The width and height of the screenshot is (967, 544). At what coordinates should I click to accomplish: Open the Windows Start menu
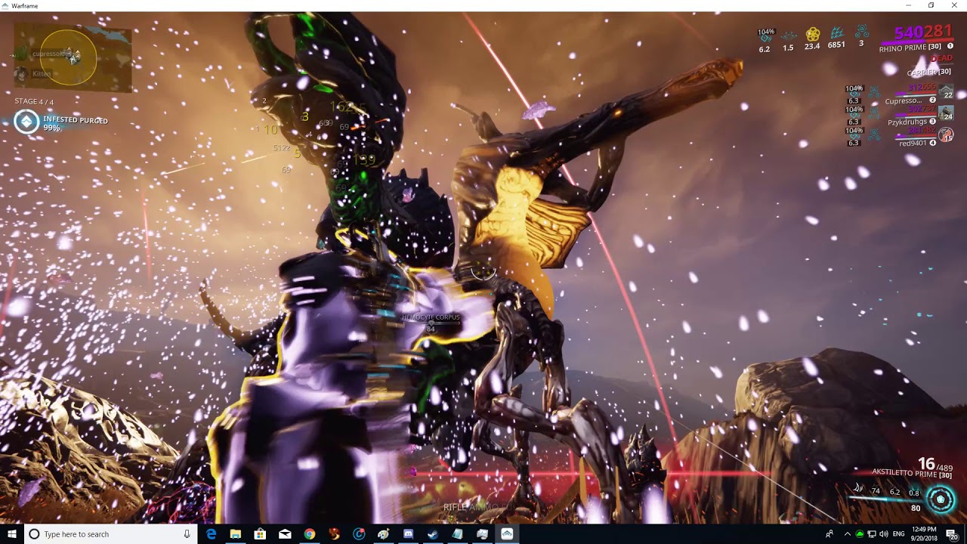[x=12, y=534]
